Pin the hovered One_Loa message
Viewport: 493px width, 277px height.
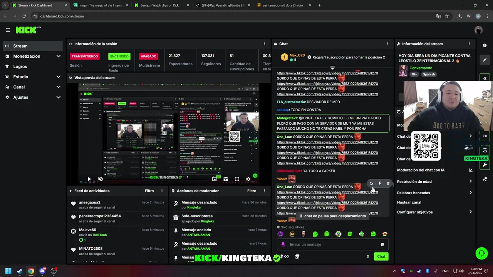click(x=380, y=184)
